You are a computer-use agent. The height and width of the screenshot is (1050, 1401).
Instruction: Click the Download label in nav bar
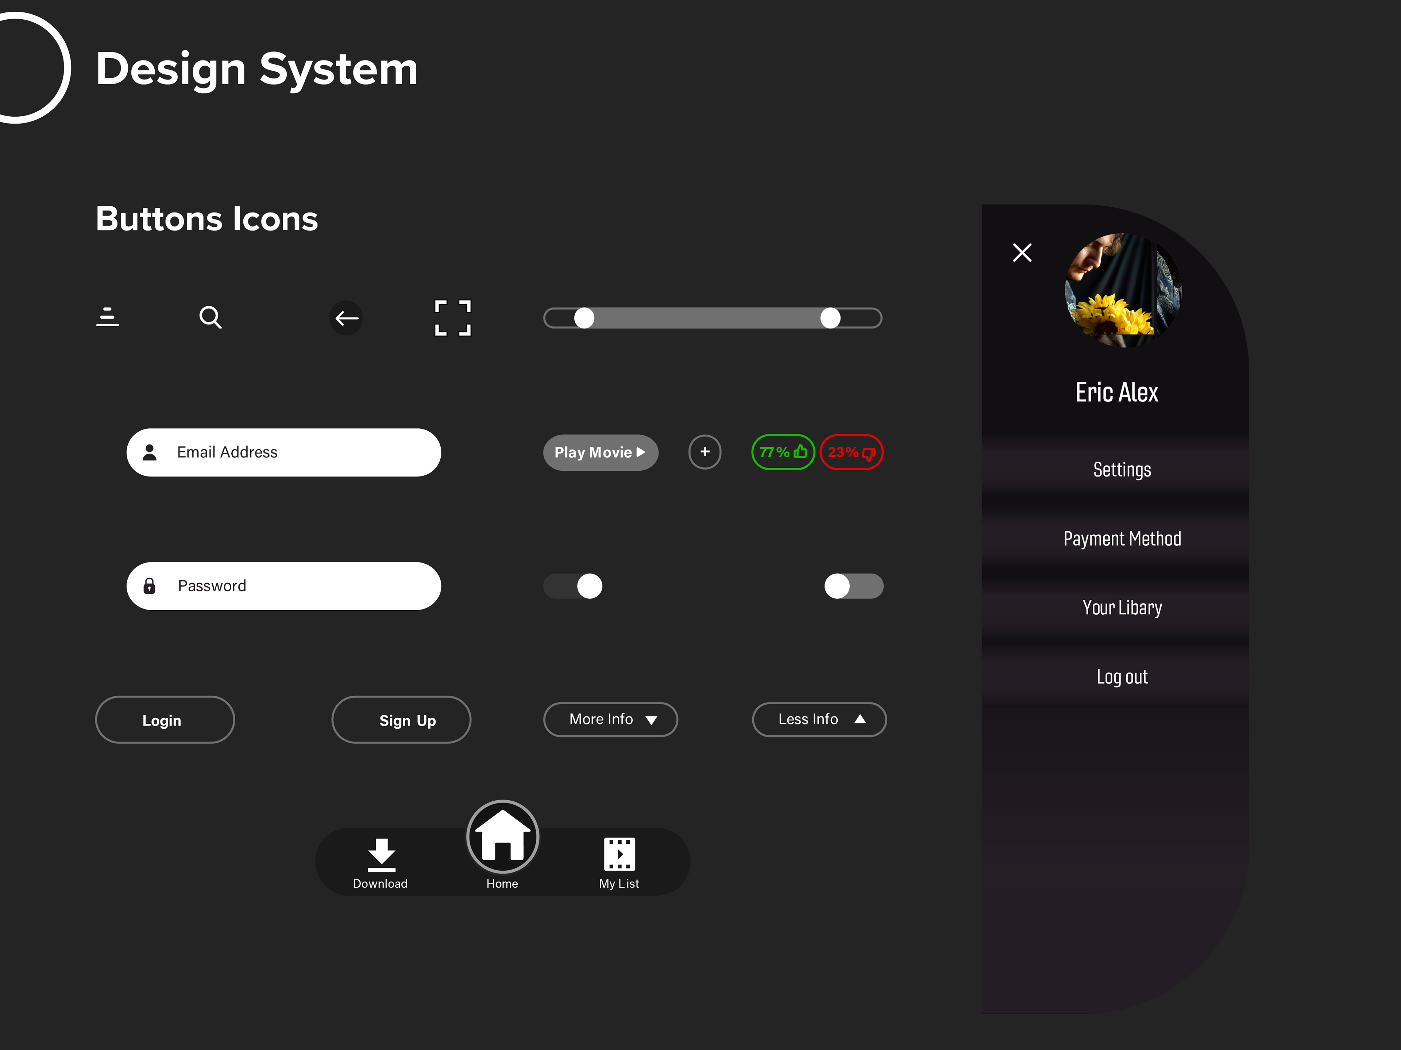pyautogui.click(x=380, y=883)
